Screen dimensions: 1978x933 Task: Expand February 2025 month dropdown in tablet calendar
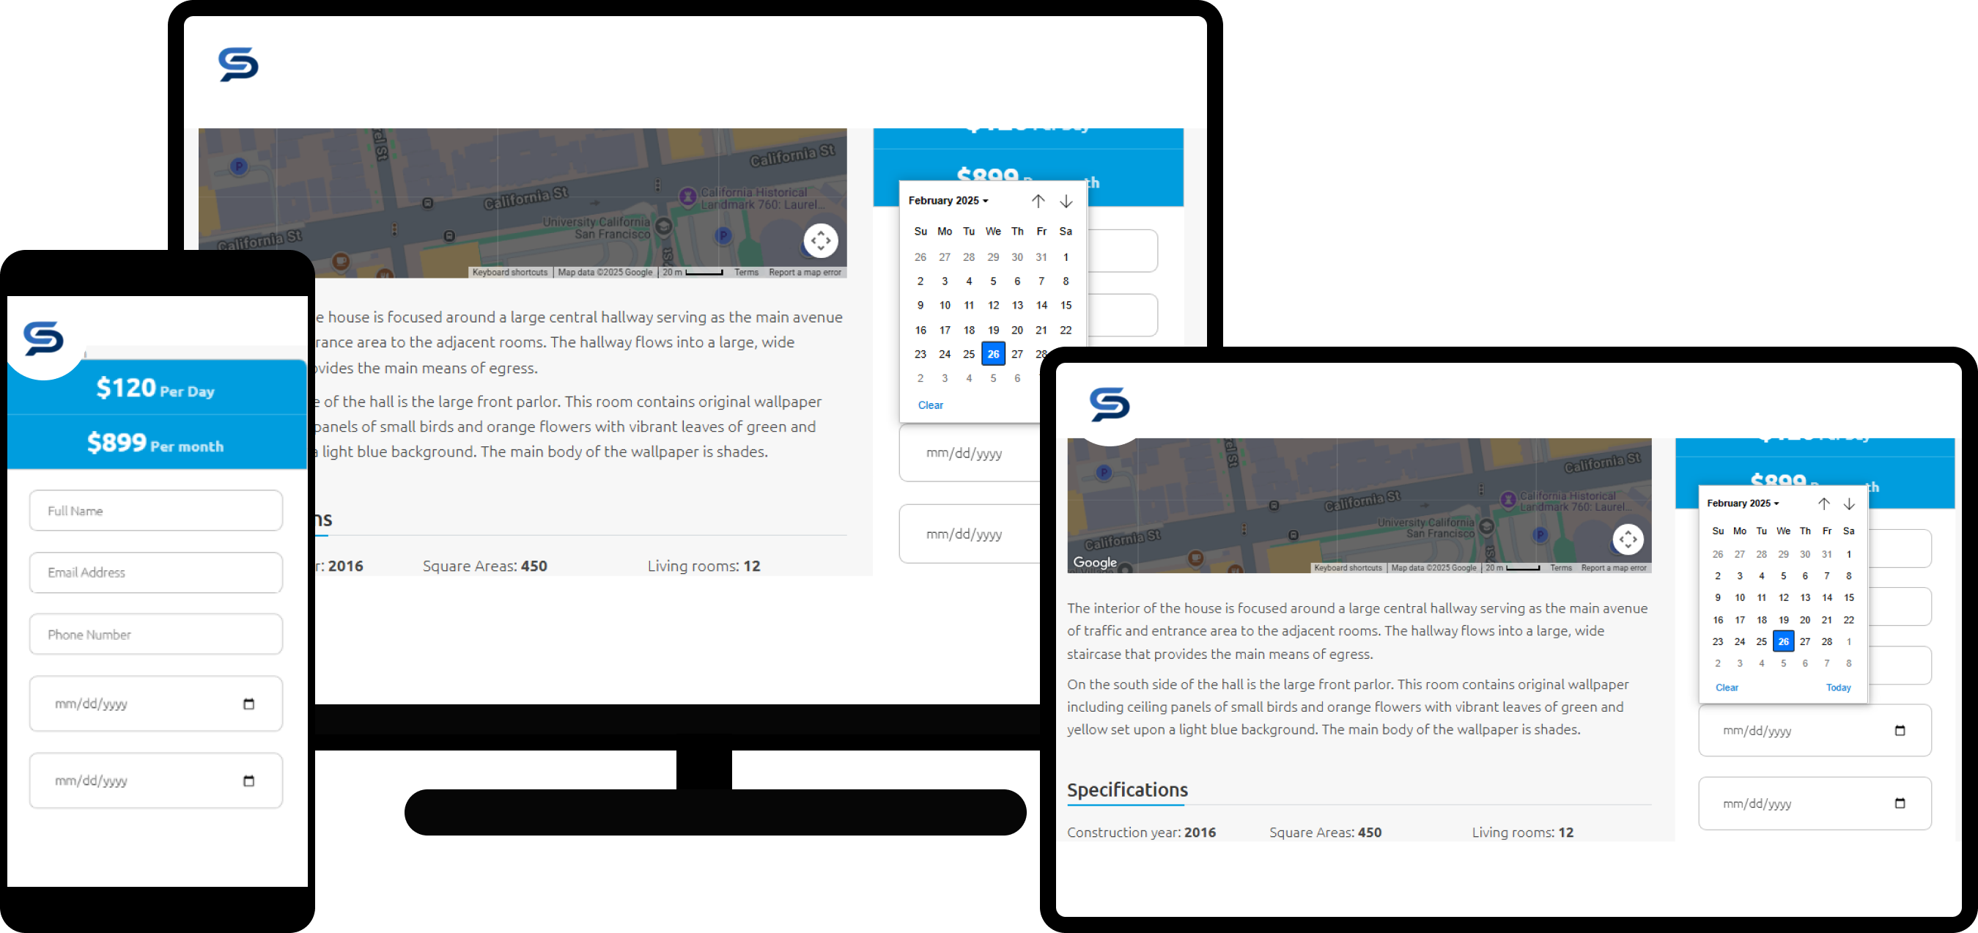[1742, 504]
